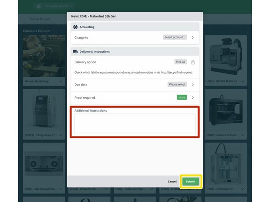This screenshot has height=202, width=270.
Task: Expand the Due date row chevron
Action: pos(193,85)
